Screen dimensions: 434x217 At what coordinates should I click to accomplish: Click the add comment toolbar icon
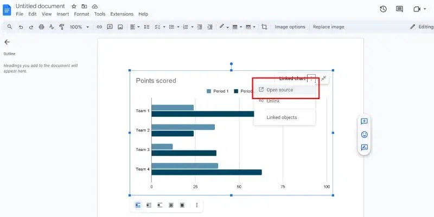point(110,27)
